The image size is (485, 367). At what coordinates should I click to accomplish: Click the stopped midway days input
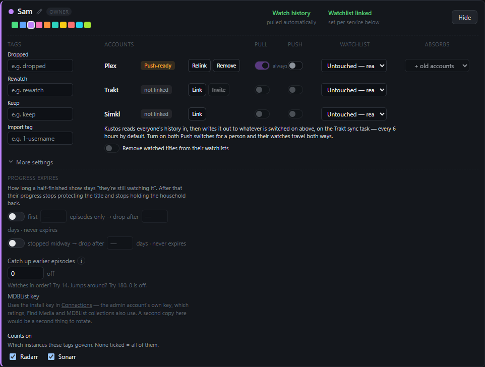[x=120, y=243]
